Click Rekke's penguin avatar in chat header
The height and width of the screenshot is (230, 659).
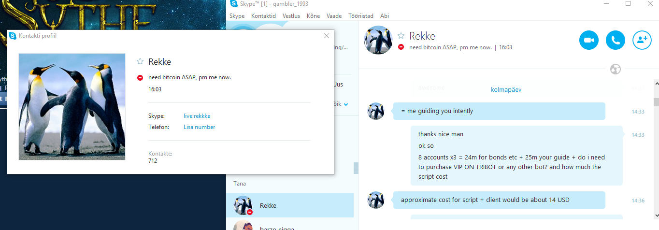coord(378,40)
